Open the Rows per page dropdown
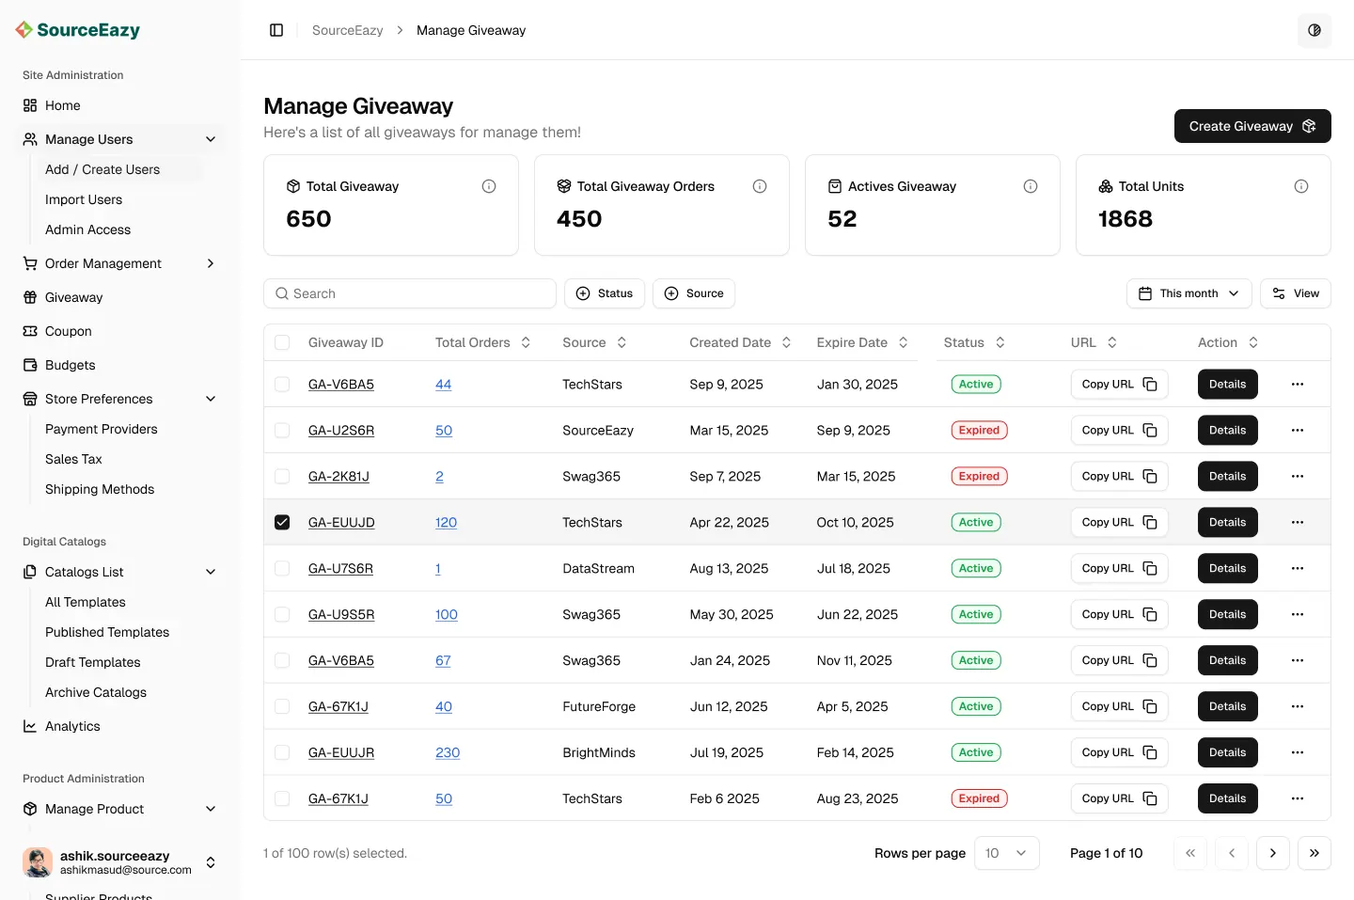 point(1007,853)
